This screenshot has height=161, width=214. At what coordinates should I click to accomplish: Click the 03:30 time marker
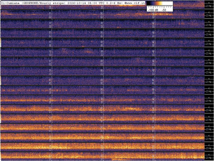(102, 15)
